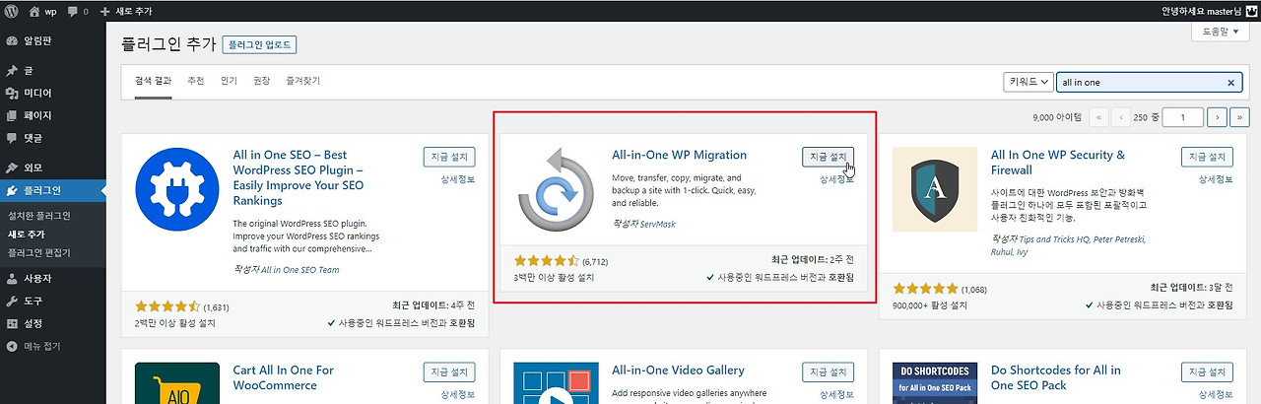Select 새로 추가 plugin submenu item
Screen dimensions: 1261x404
(x=27, y=235)
